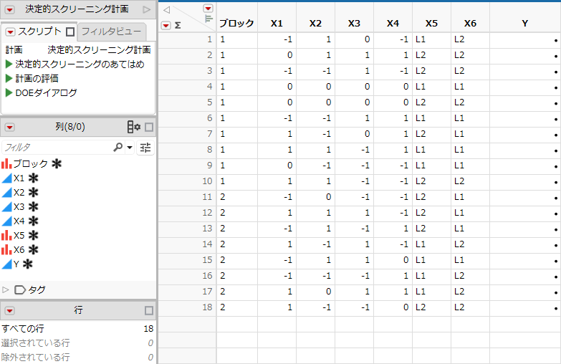561x364 pixels.
Task: Click the continuous icon beside X4
Action: 6,221
